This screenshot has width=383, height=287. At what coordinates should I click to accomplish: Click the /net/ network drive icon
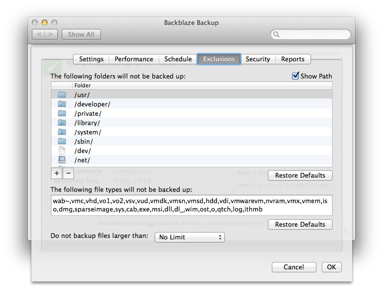[x=62, y=160]
